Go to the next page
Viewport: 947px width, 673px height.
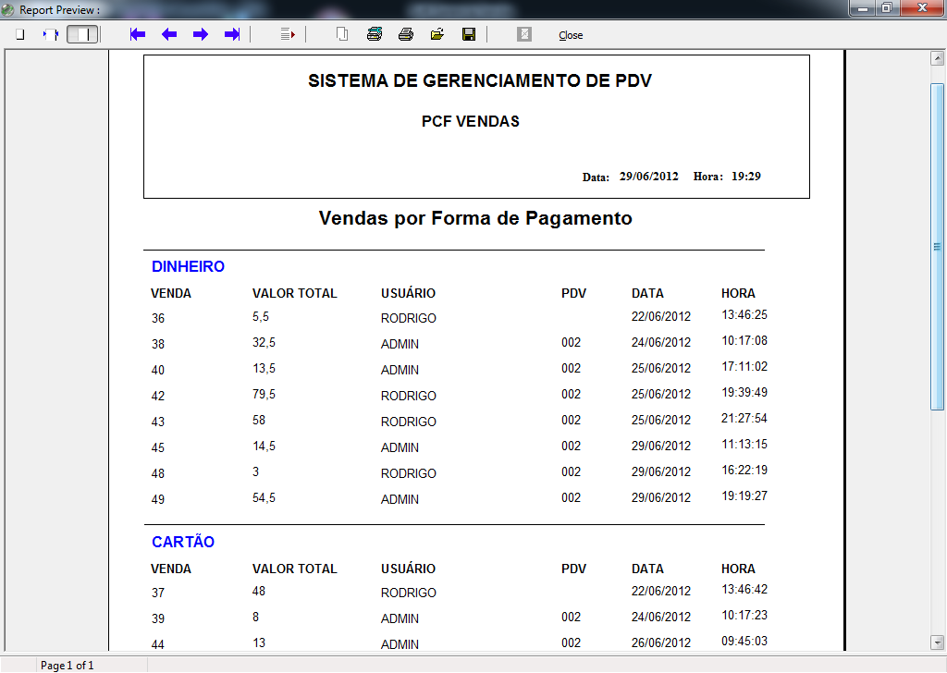200,34
